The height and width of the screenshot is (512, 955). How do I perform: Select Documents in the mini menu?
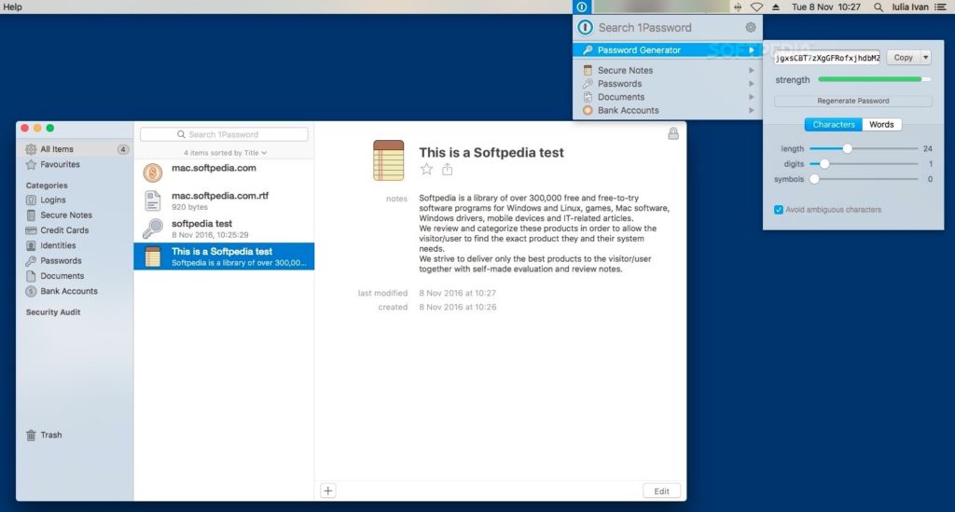(668, 97)
